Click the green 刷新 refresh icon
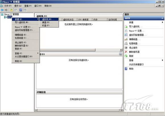165x116 pixels. click(126, 56)
